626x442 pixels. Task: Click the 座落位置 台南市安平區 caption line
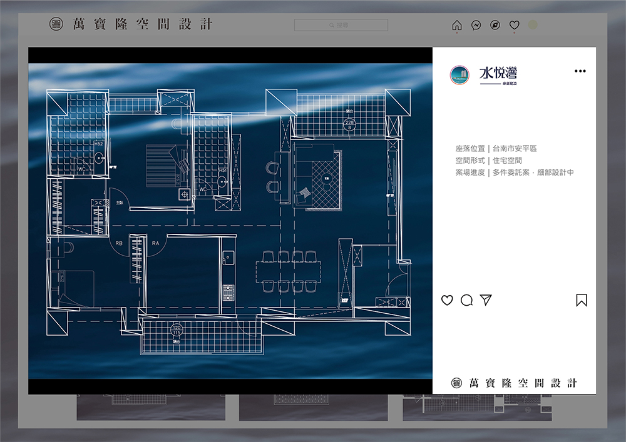coord(496,149)
